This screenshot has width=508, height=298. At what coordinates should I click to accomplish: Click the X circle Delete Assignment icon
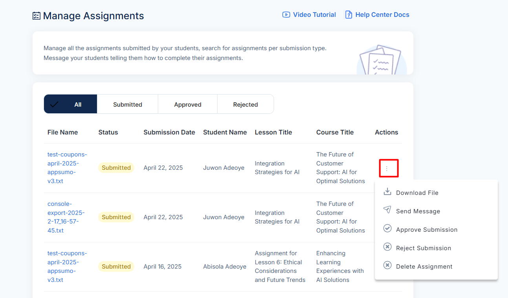click(x=387, y=265)
